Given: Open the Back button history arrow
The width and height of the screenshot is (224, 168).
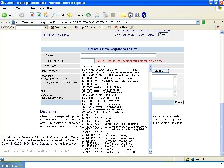Looking at the screenshot, I should point(16,15).
